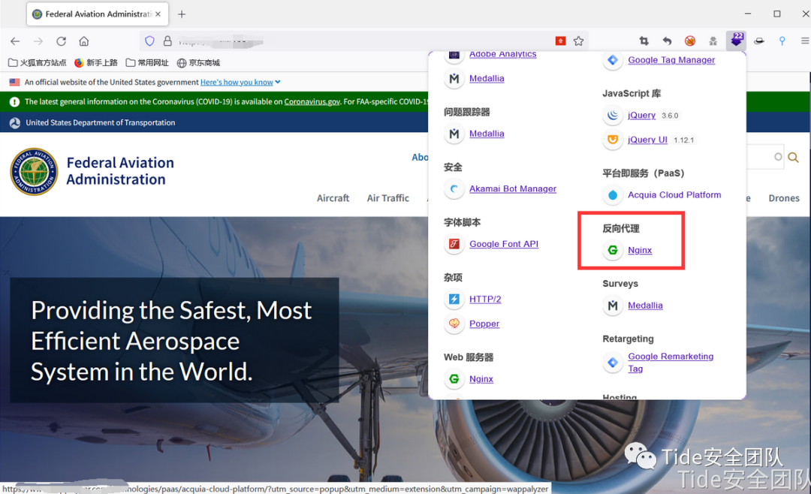Open the Akamai Bot Manager link
The image size is (811, 494).
coord(513,188)
